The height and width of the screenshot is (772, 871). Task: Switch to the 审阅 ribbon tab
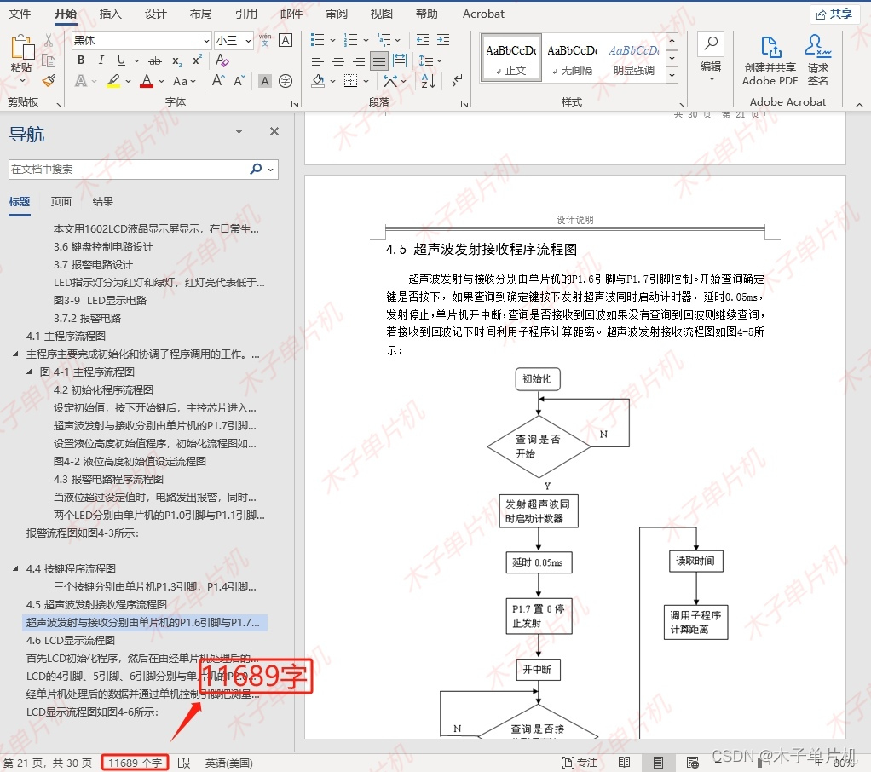click(x=336, y=14)
